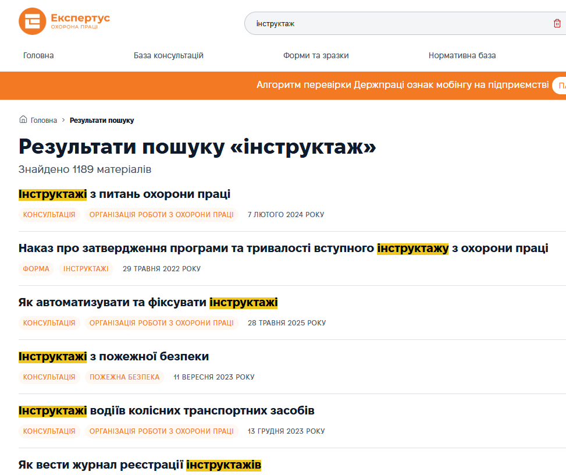Open «Інструктажі з пожежної безпеки» article
This screenshot has width=566, height=475.
tap(113, 356)
